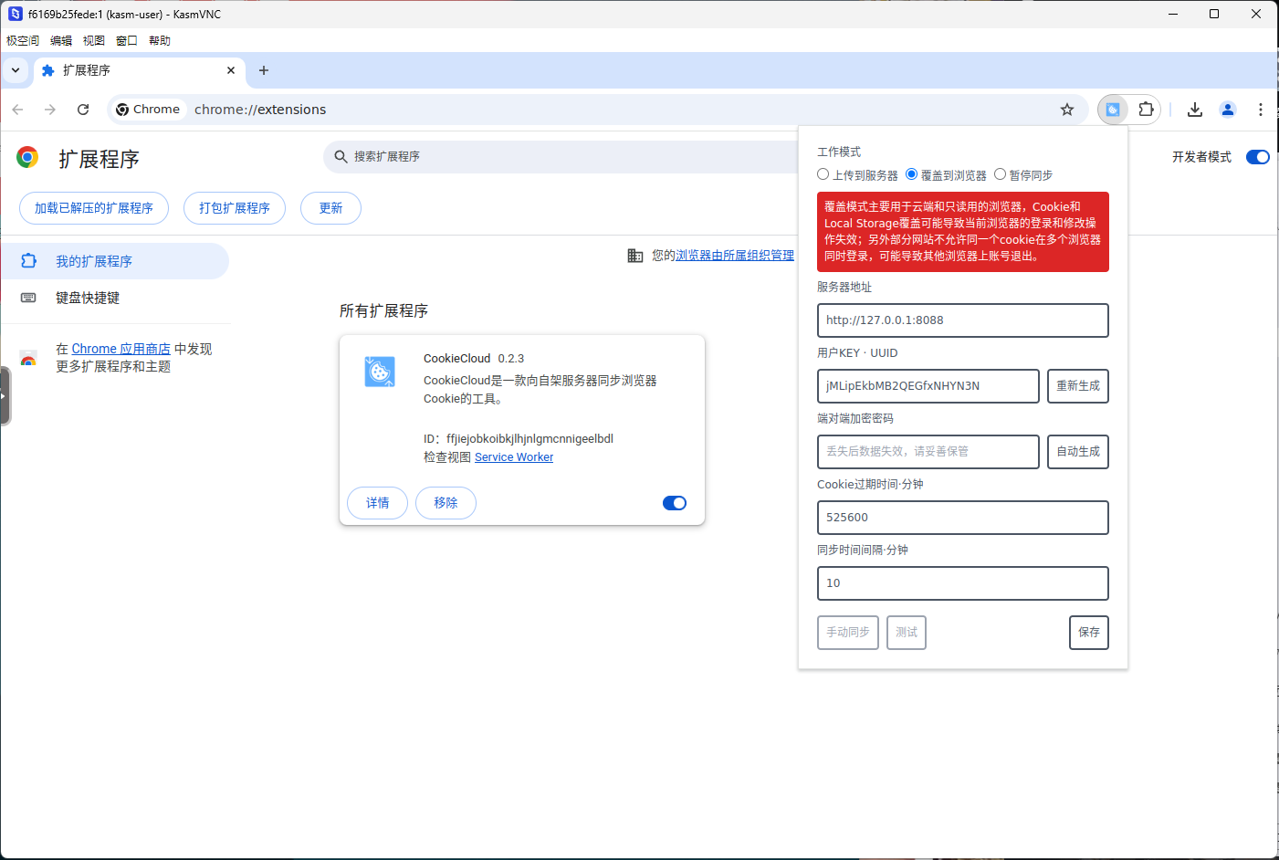Select 我的扩展程序 in the sidebar

pos(114,261)
